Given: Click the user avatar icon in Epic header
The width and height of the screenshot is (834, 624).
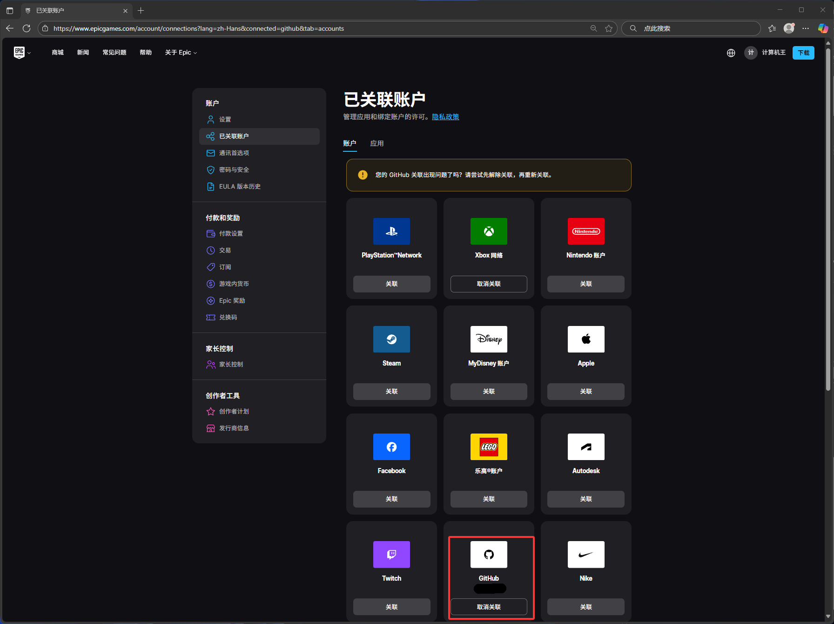Looking at the screenshot, I should (751, 53).
